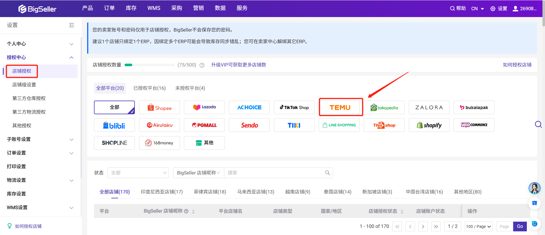
Task: Click the search magnifier in the search box
Action: pos(327,173)
